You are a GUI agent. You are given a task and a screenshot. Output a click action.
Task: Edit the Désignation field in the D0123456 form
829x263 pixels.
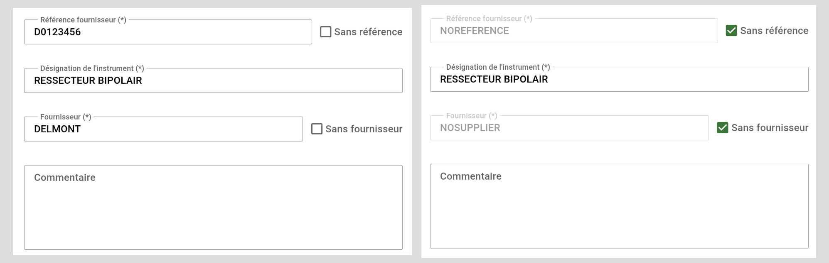pos(213,81)
